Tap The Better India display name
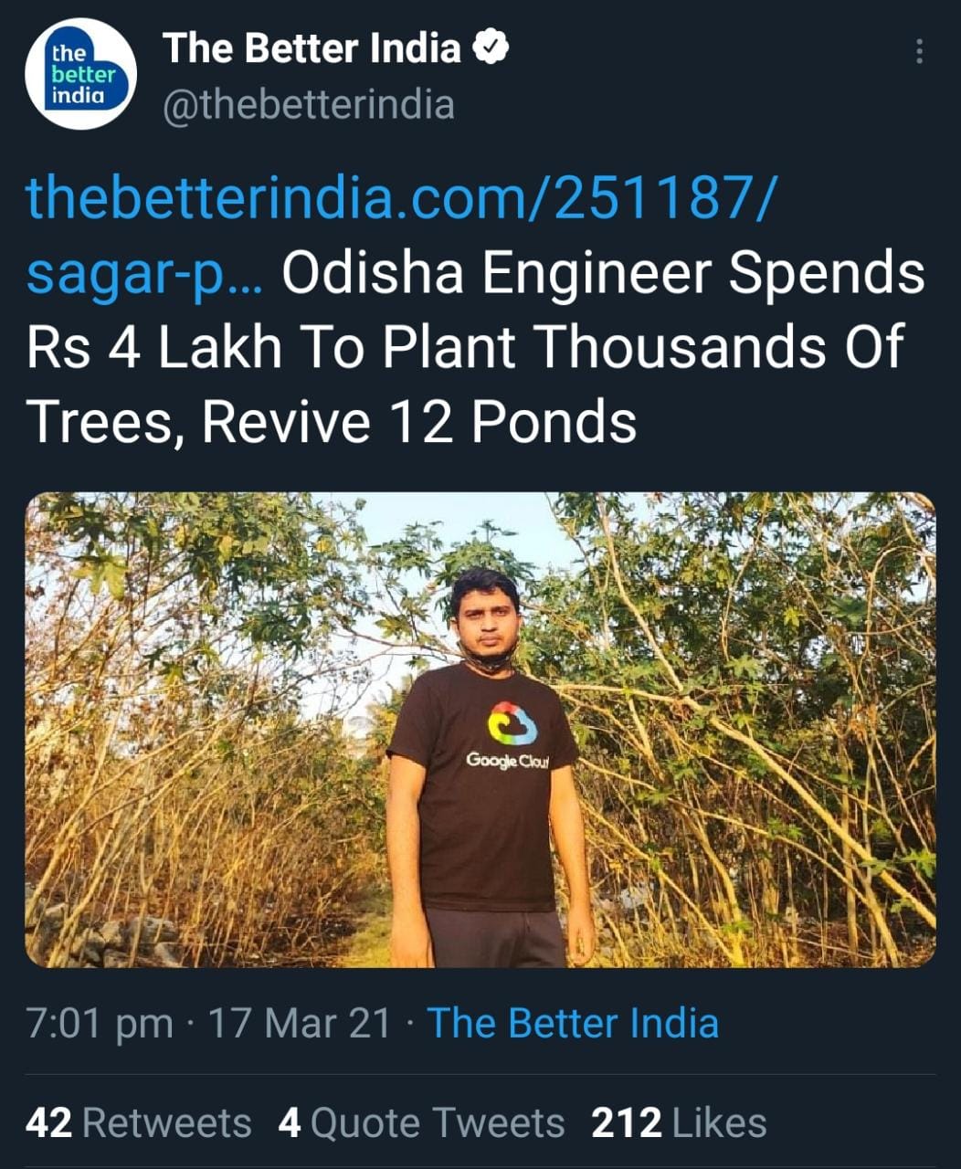Viewport: 961px width, 1169px height. pyautogui.click(x=312, y=48)
